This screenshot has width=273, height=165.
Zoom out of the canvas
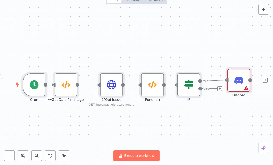pyautogui.click(x=37, y=156)
